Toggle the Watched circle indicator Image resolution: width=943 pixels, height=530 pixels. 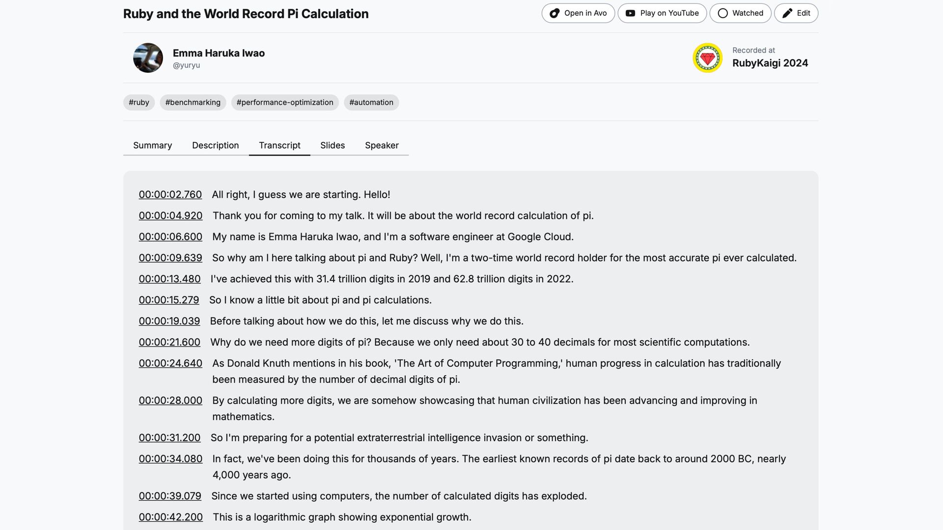722,13
